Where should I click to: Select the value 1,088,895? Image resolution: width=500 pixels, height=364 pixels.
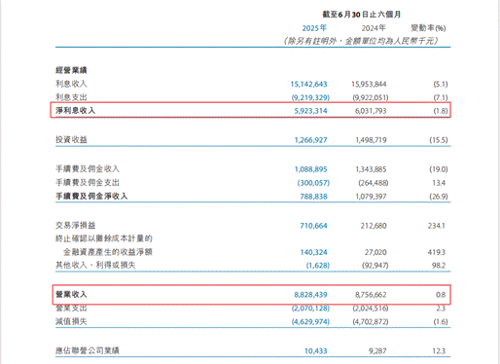[310, 169]
